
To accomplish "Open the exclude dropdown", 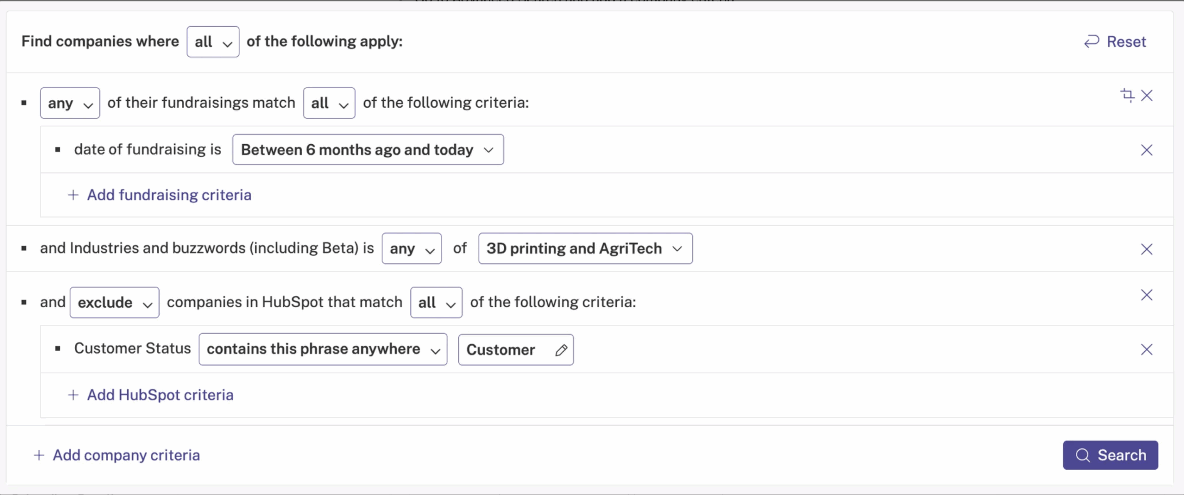I will point(114,303).
